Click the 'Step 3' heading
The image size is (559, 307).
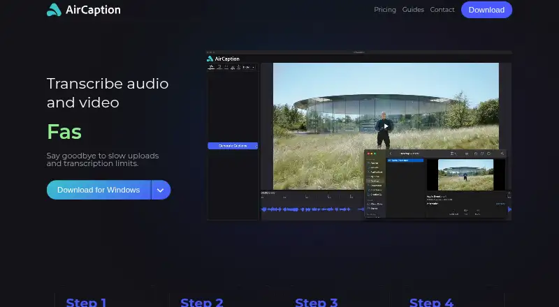coord(317,302)
